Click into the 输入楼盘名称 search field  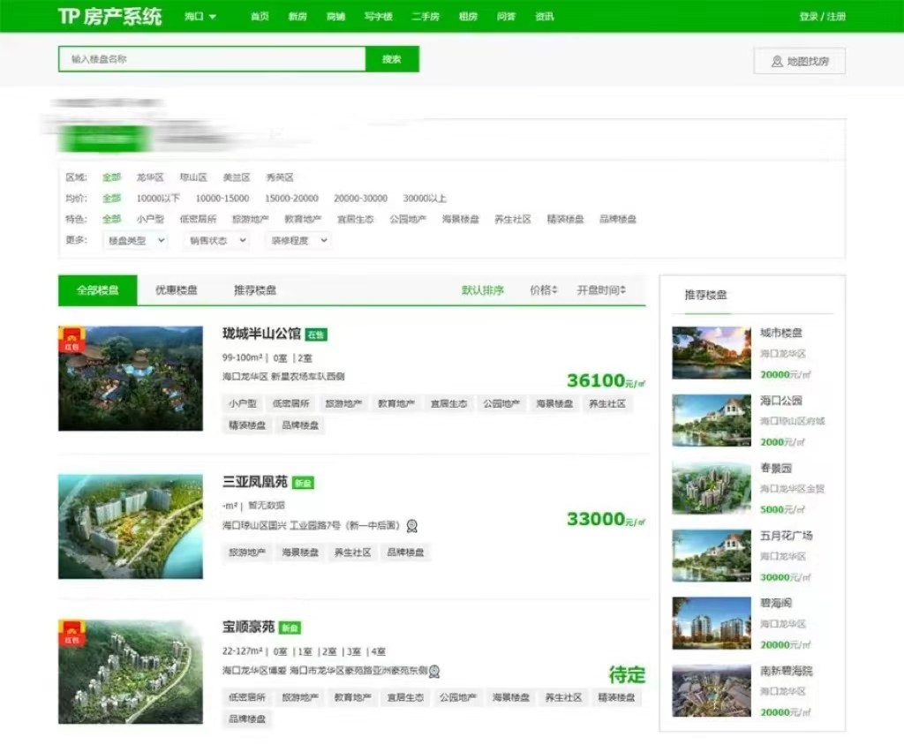pyautogui.click(x=212, y=59)
